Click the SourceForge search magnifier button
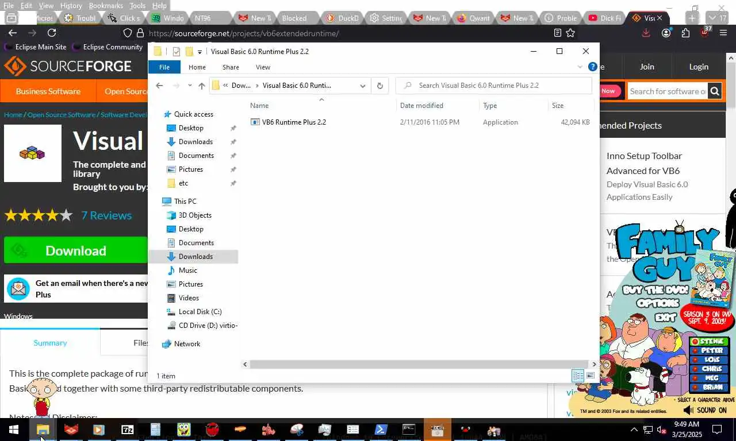Screen dimensions: 736x441 (x=714, y=91)
